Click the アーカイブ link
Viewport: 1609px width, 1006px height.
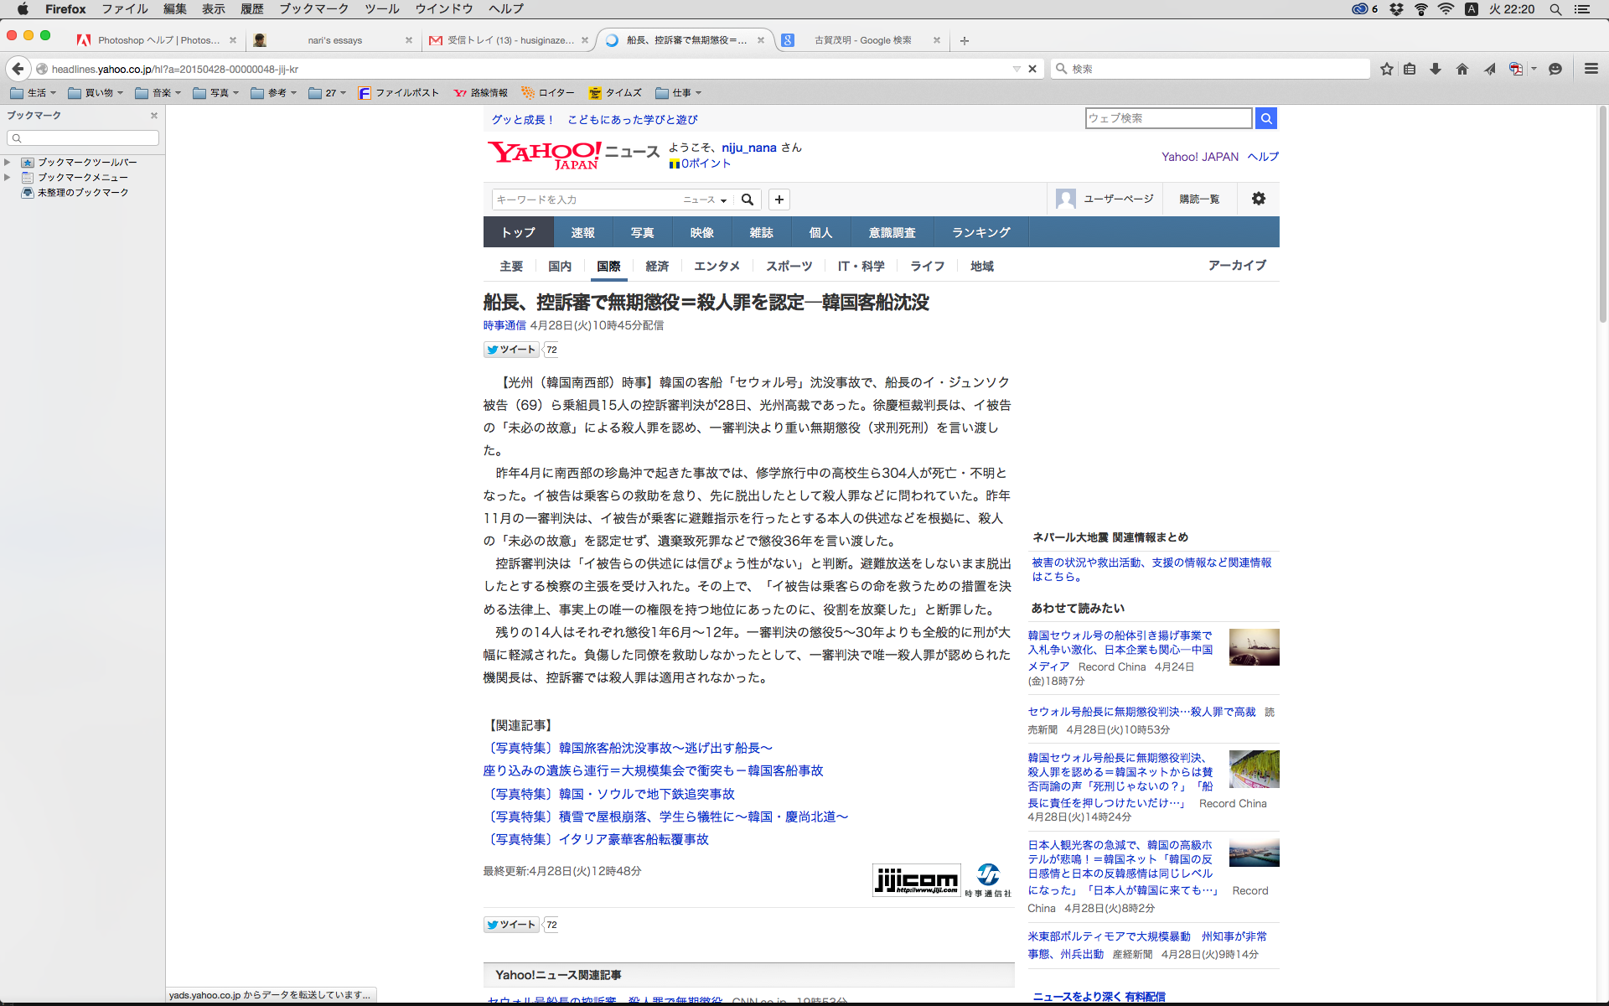[1237, 265]
